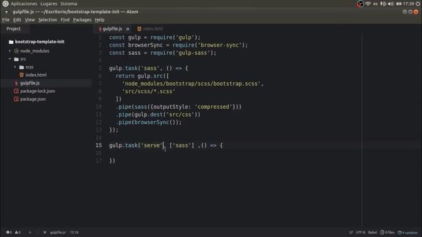Select the Project panel tab
This screenshot has width=422, height=237.
point(13,29)
